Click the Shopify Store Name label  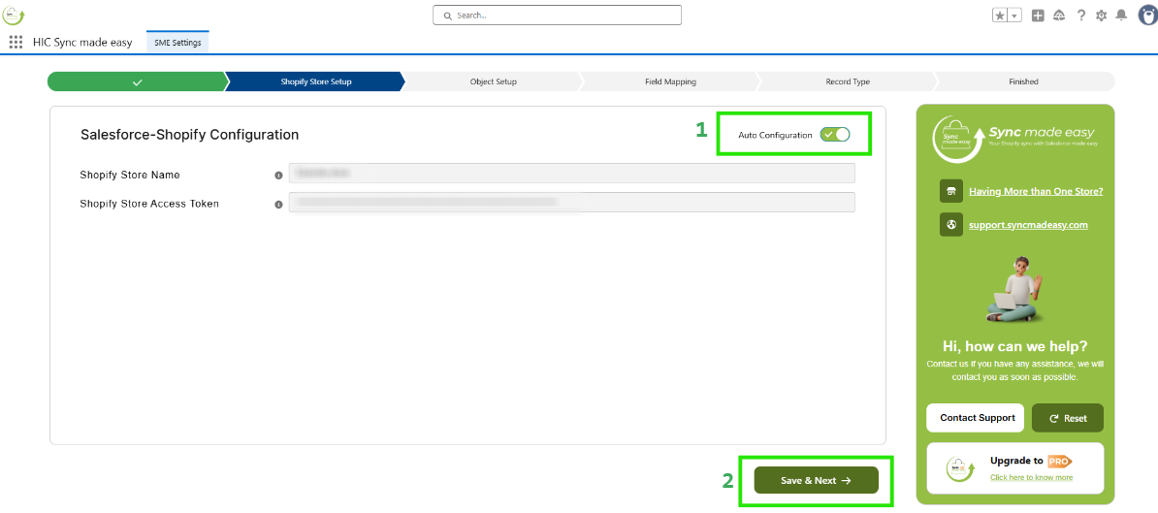[x=130, y=175]
